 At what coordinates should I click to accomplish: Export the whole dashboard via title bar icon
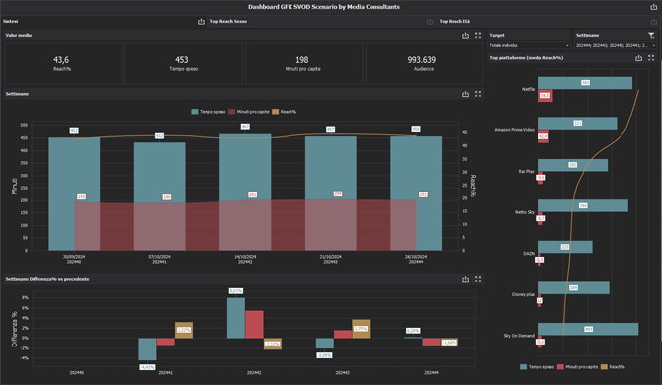click(653, 7)
